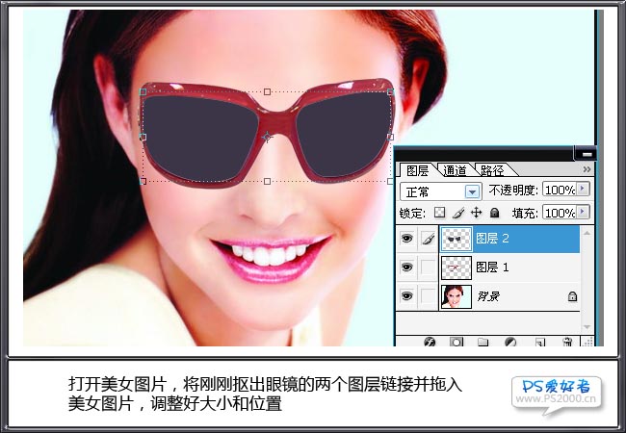The width and height of the screenshot is (626, 433).
Task: Toggle visibility of 图层 1
Action: point(408,267)
